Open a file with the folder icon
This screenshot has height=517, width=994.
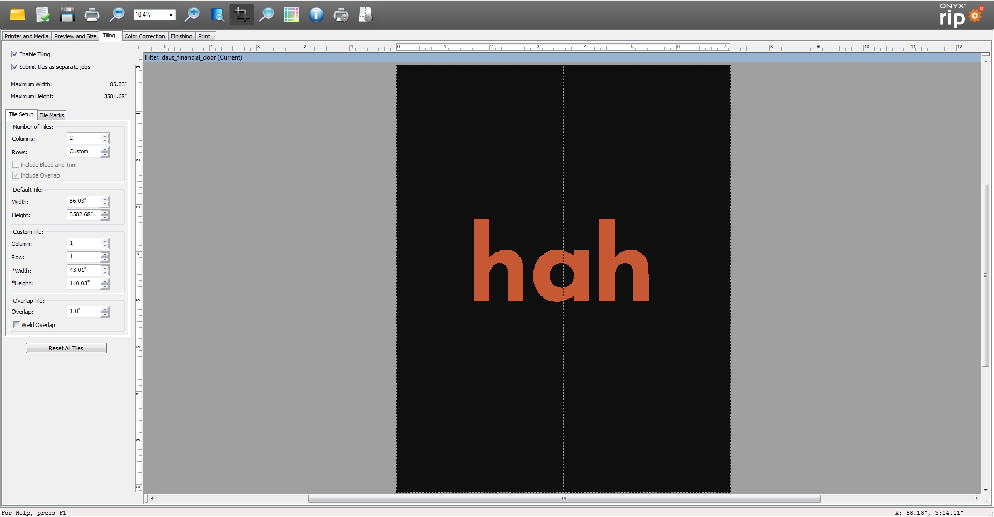click(18, 14)
